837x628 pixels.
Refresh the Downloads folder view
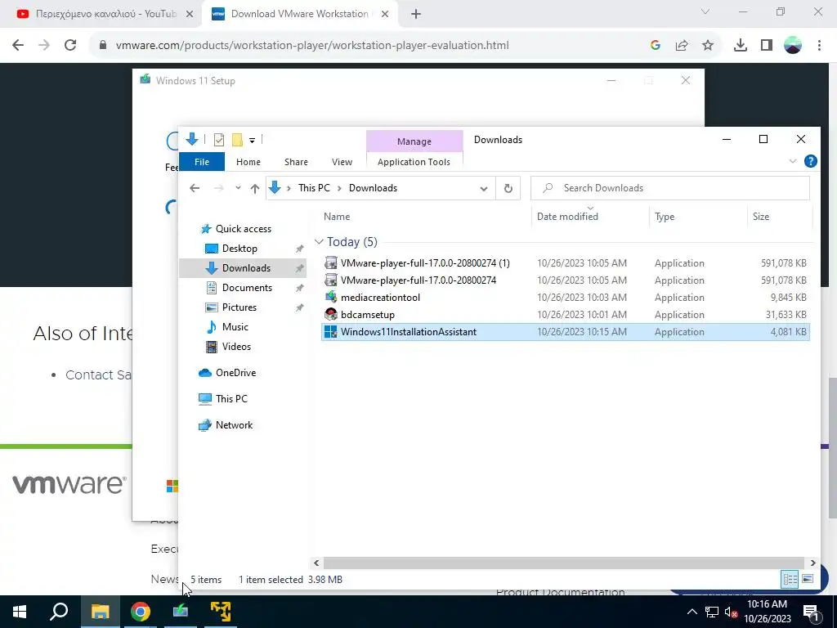tap(508, 188)
